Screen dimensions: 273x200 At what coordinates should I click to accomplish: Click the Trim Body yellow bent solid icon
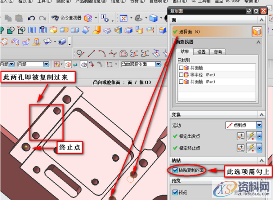tap(97, 30)
